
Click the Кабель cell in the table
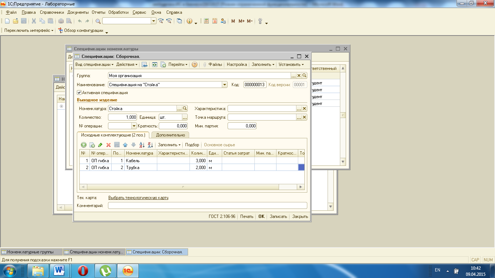[x=141, y=160]
